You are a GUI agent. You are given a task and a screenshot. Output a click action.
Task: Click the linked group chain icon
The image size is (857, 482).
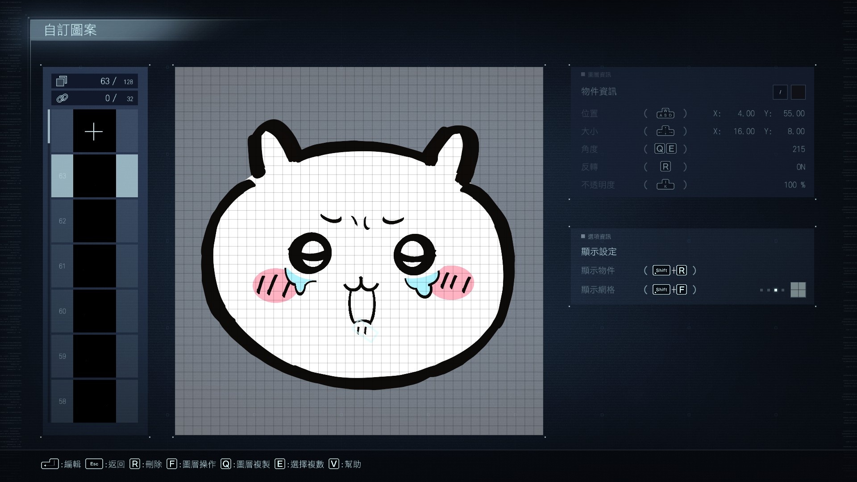(x=62, y=98)
